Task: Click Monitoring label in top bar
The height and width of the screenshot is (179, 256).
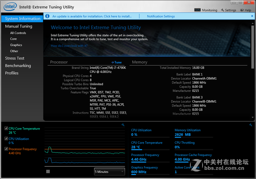Action: (x=210, y=10)
